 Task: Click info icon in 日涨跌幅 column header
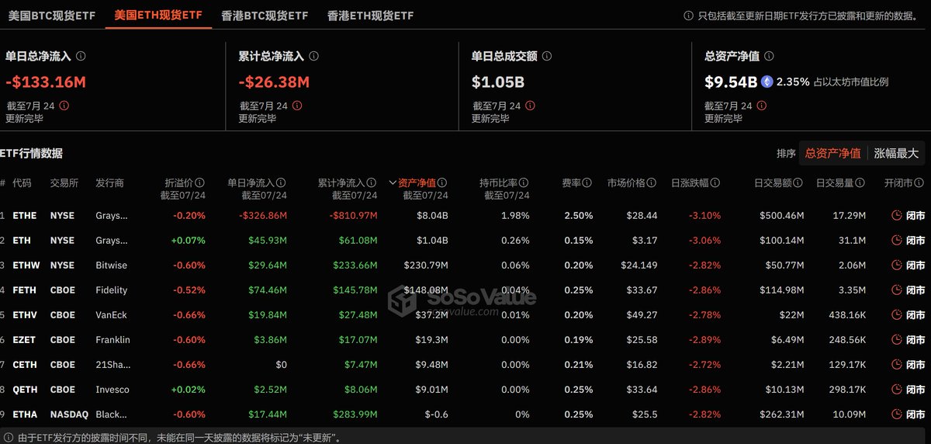pos(715,183)
